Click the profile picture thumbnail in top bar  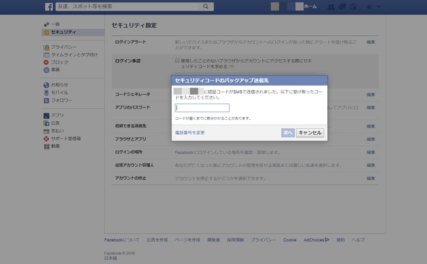click(x=275, y=7)
